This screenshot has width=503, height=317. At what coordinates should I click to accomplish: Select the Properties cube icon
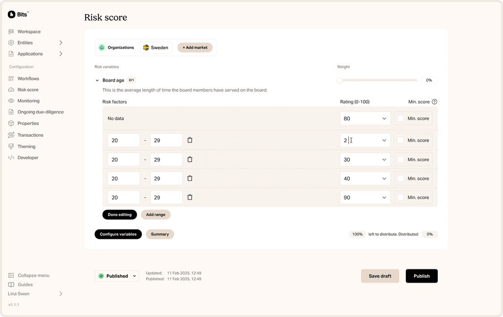(x=10, y=123)
